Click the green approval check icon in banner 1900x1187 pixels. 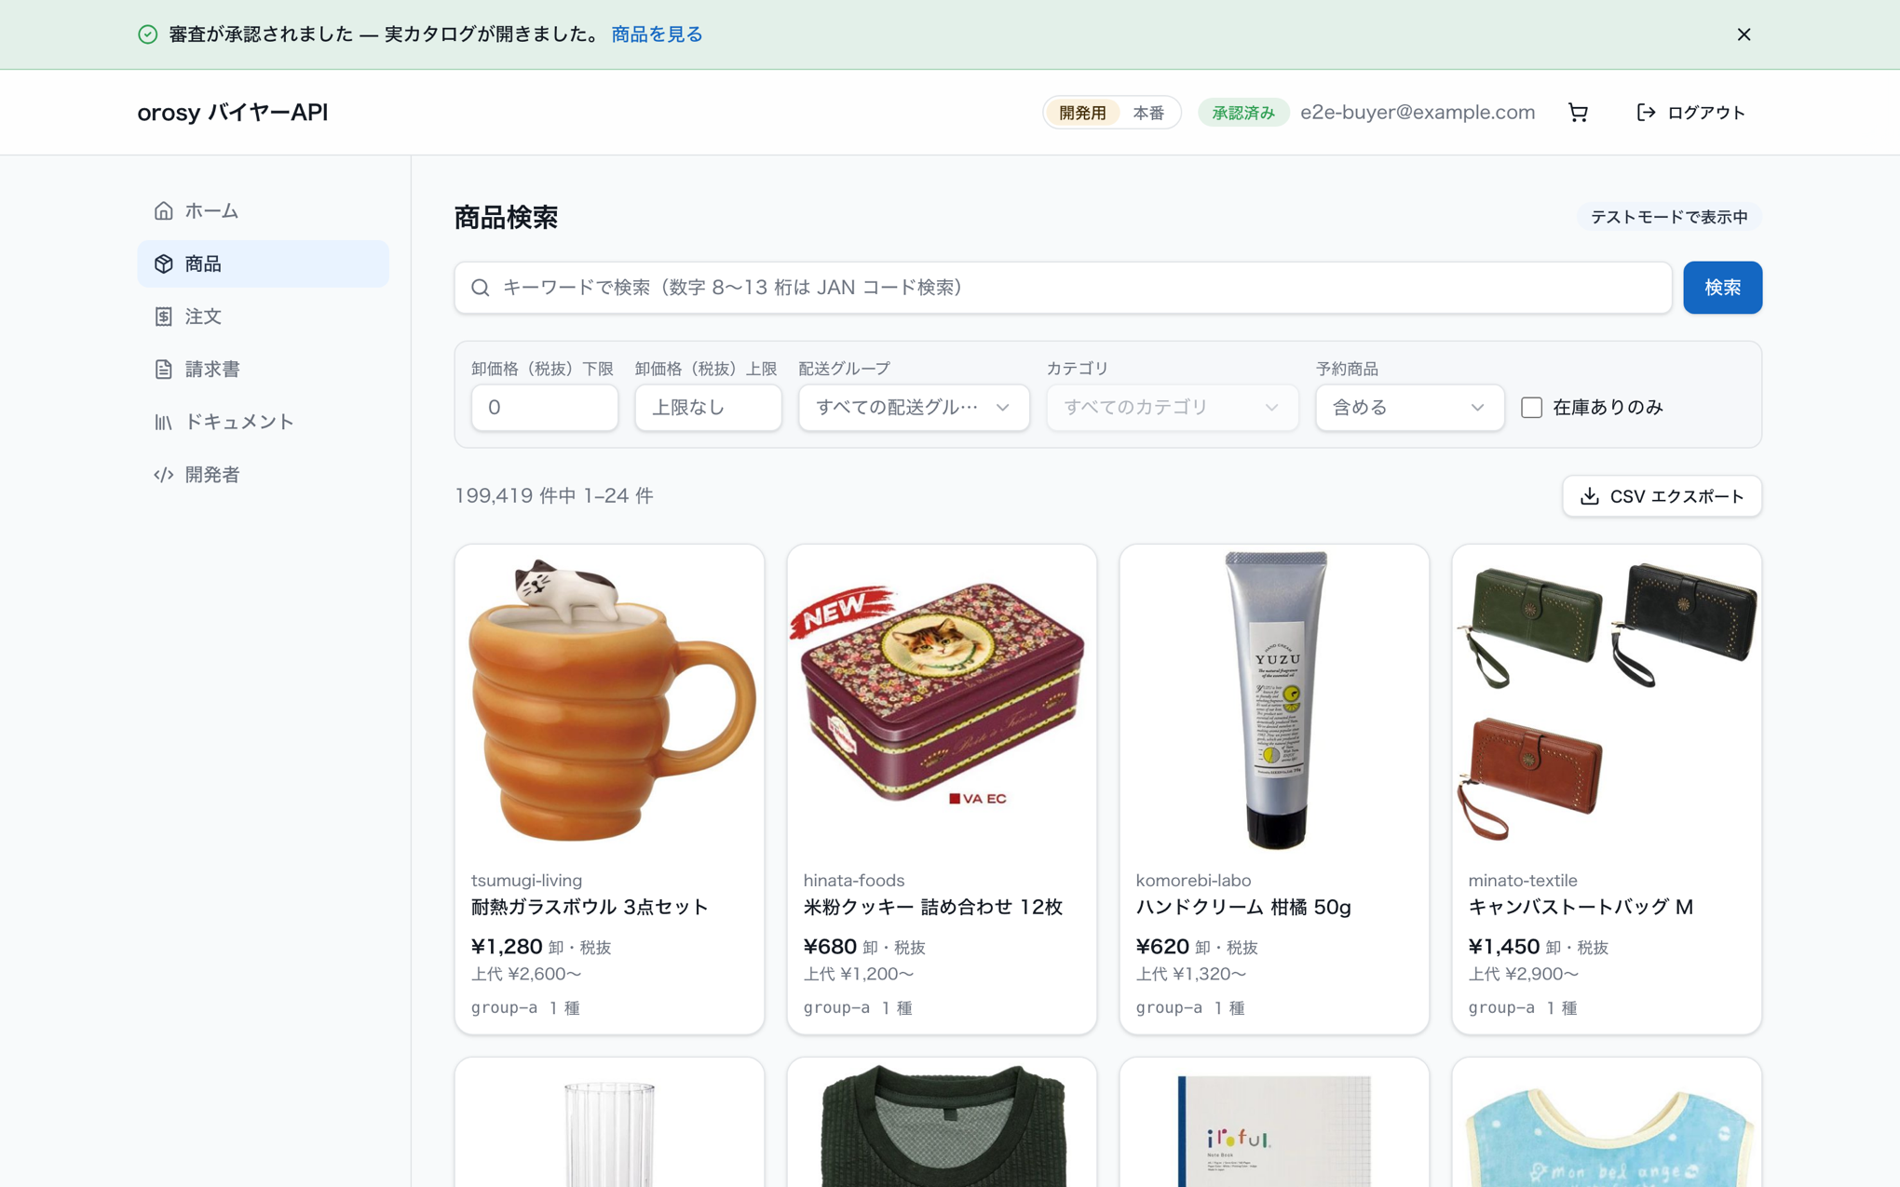click(148, 34)
